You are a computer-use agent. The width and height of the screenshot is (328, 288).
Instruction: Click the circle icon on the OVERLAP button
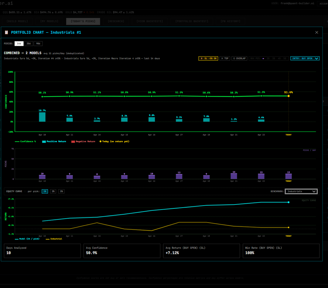[x=234, y=58]
